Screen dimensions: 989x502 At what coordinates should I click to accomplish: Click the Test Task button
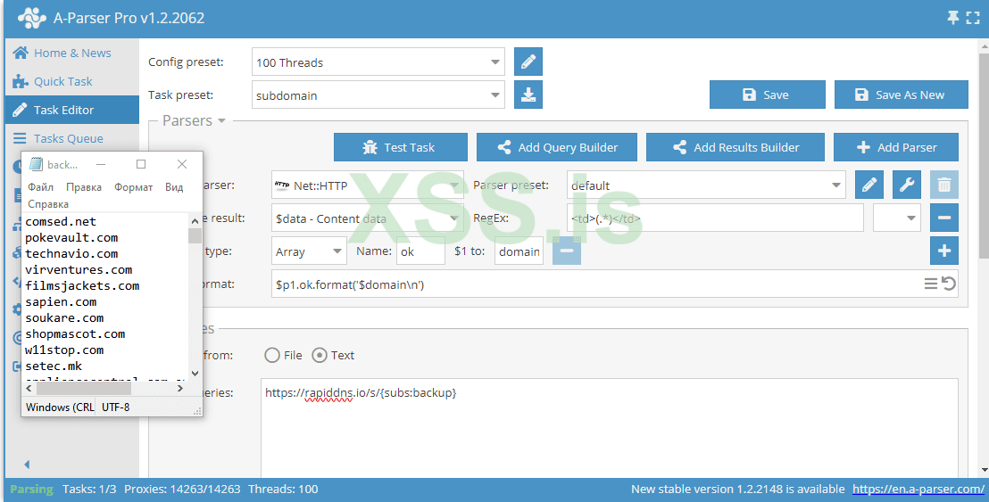coord(401,147)
